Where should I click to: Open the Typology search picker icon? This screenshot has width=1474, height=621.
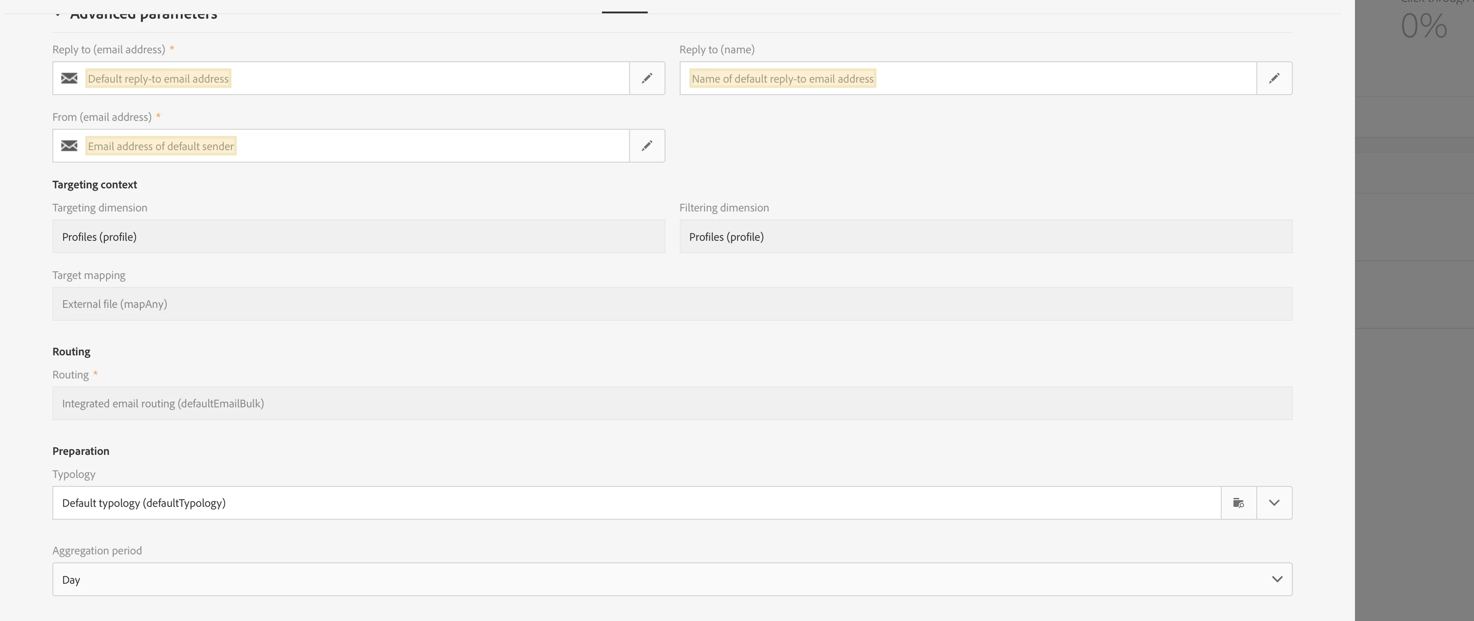tap(1238, 503)
